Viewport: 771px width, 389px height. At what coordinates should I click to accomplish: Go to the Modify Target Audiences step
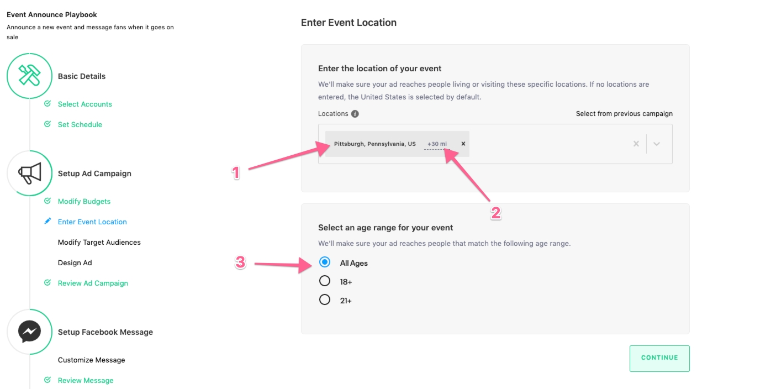(99, 242)
